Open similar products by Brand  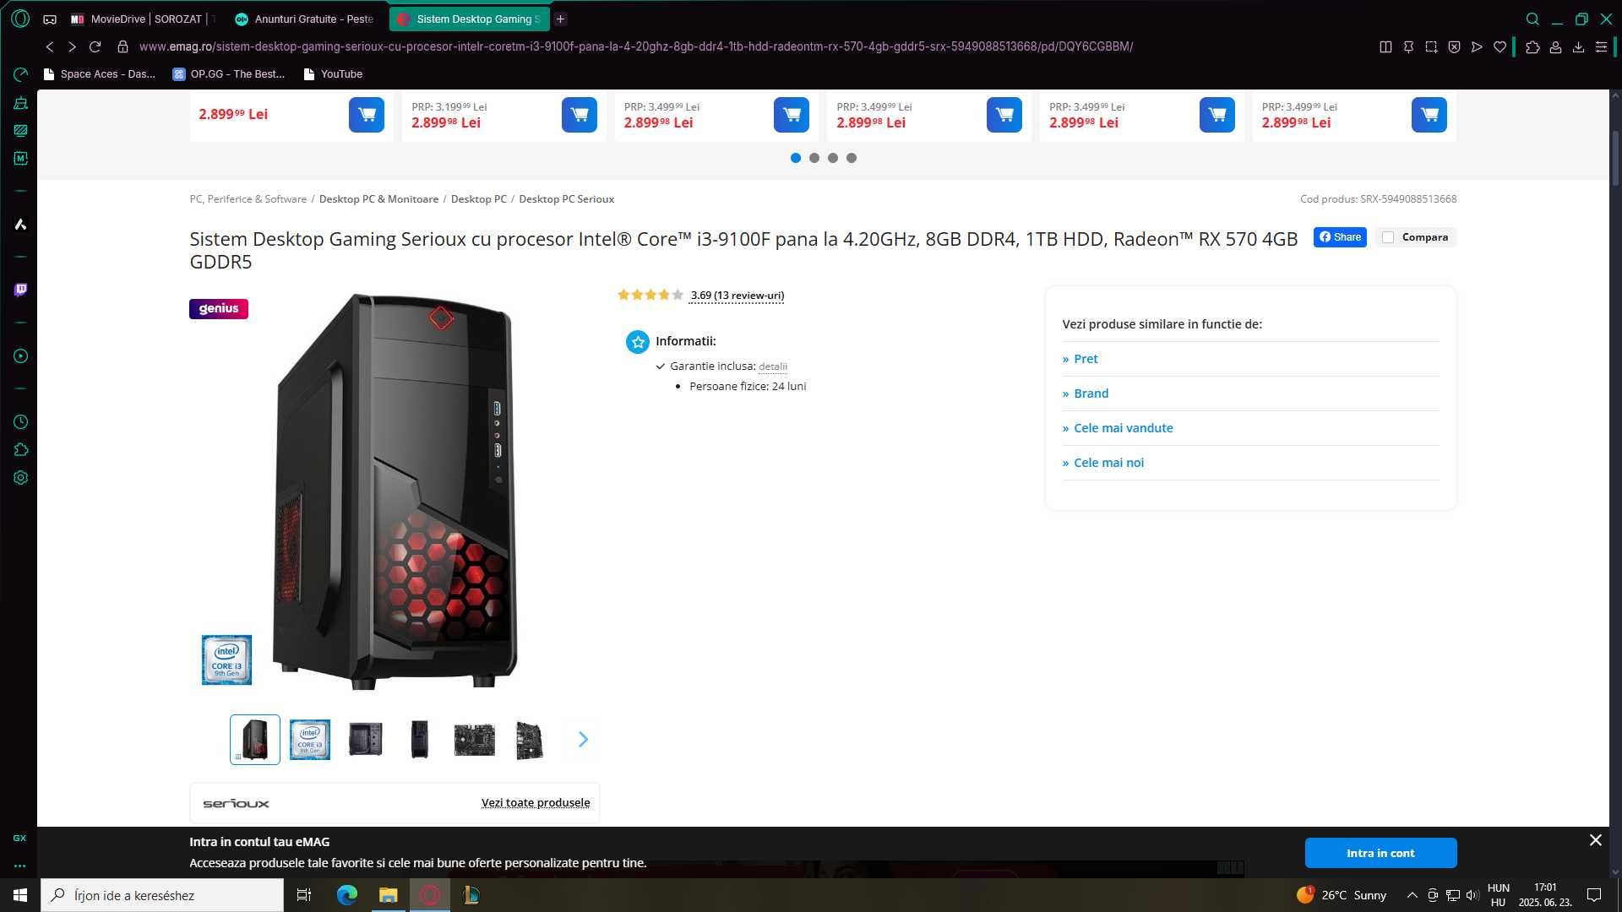click(1091, 394)
